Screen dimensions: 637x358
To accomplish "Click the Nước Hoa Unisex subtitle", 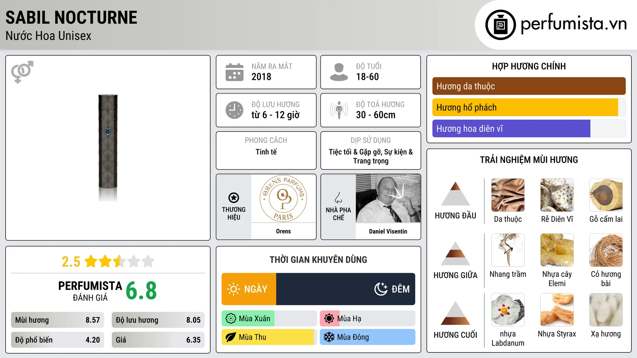I will 49,36.
